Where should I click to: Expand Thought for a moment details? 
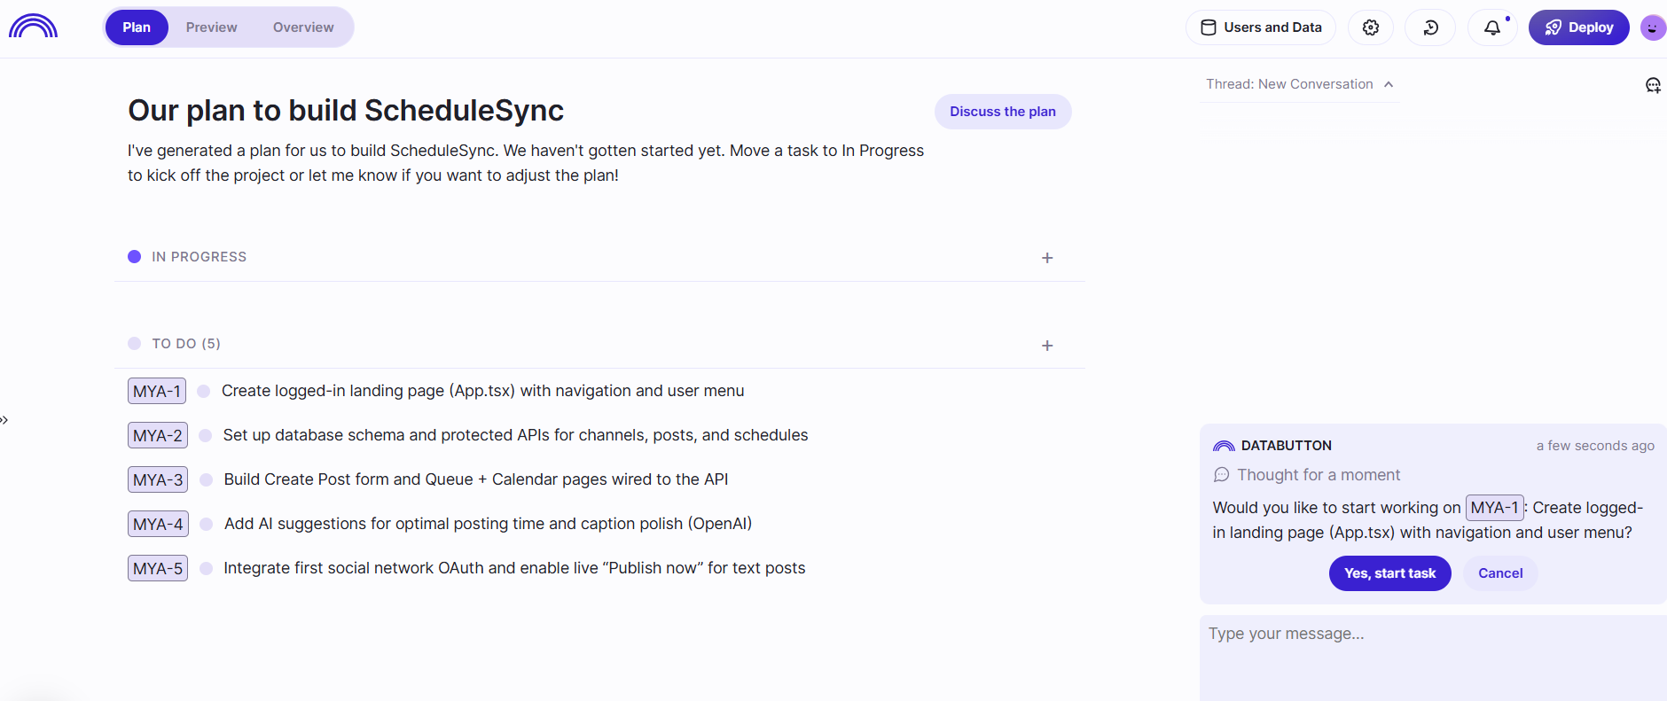(1307, 475)
